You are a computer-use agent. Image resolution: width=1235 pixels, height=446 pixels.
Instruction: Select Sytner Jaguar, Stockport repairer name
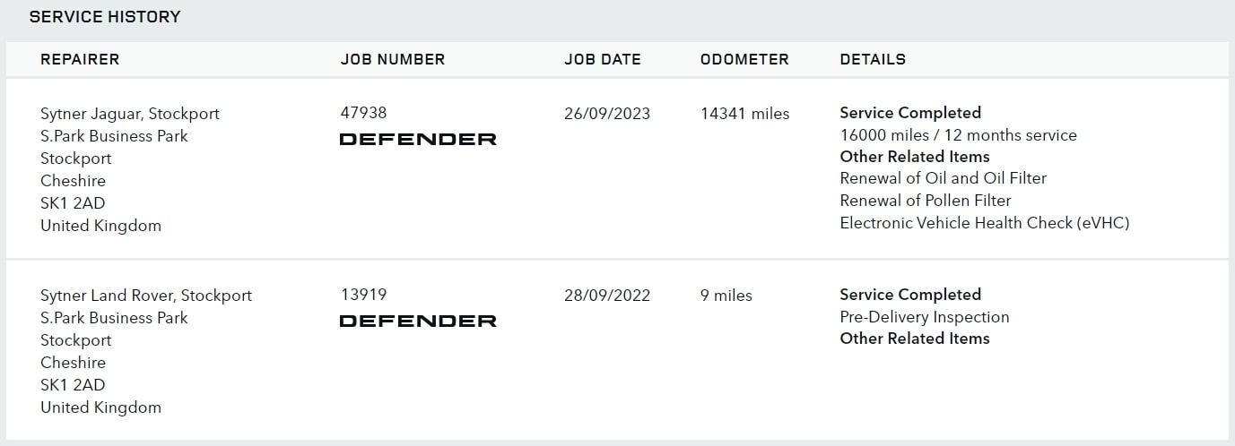[x=130, y=114]
